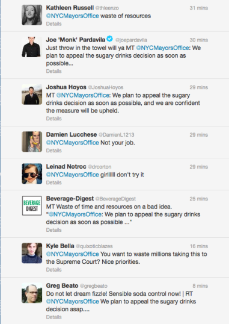
Task: Click the verified badge next to Joe Pardavila
Action: 110,39
